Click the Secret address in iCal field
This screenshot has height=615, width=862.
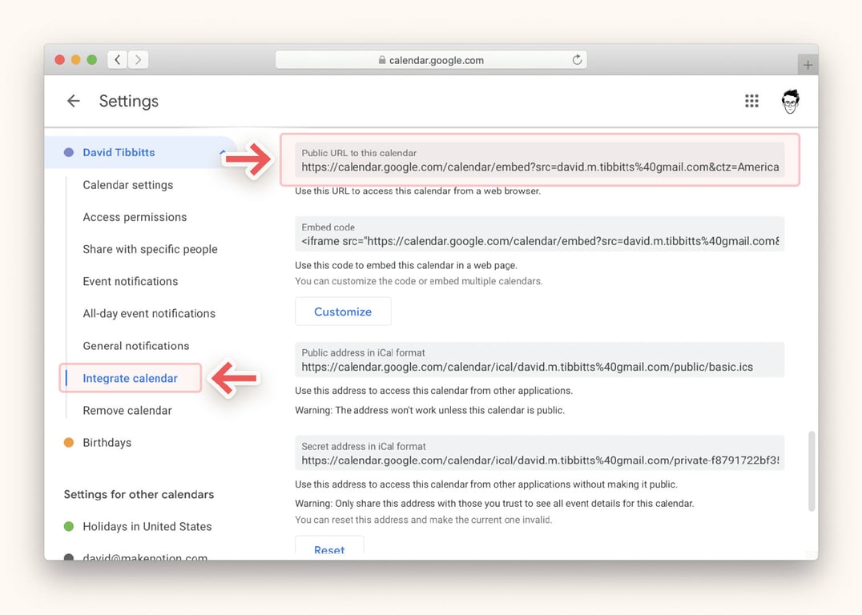pyautogui.click(x=539, y=454)
